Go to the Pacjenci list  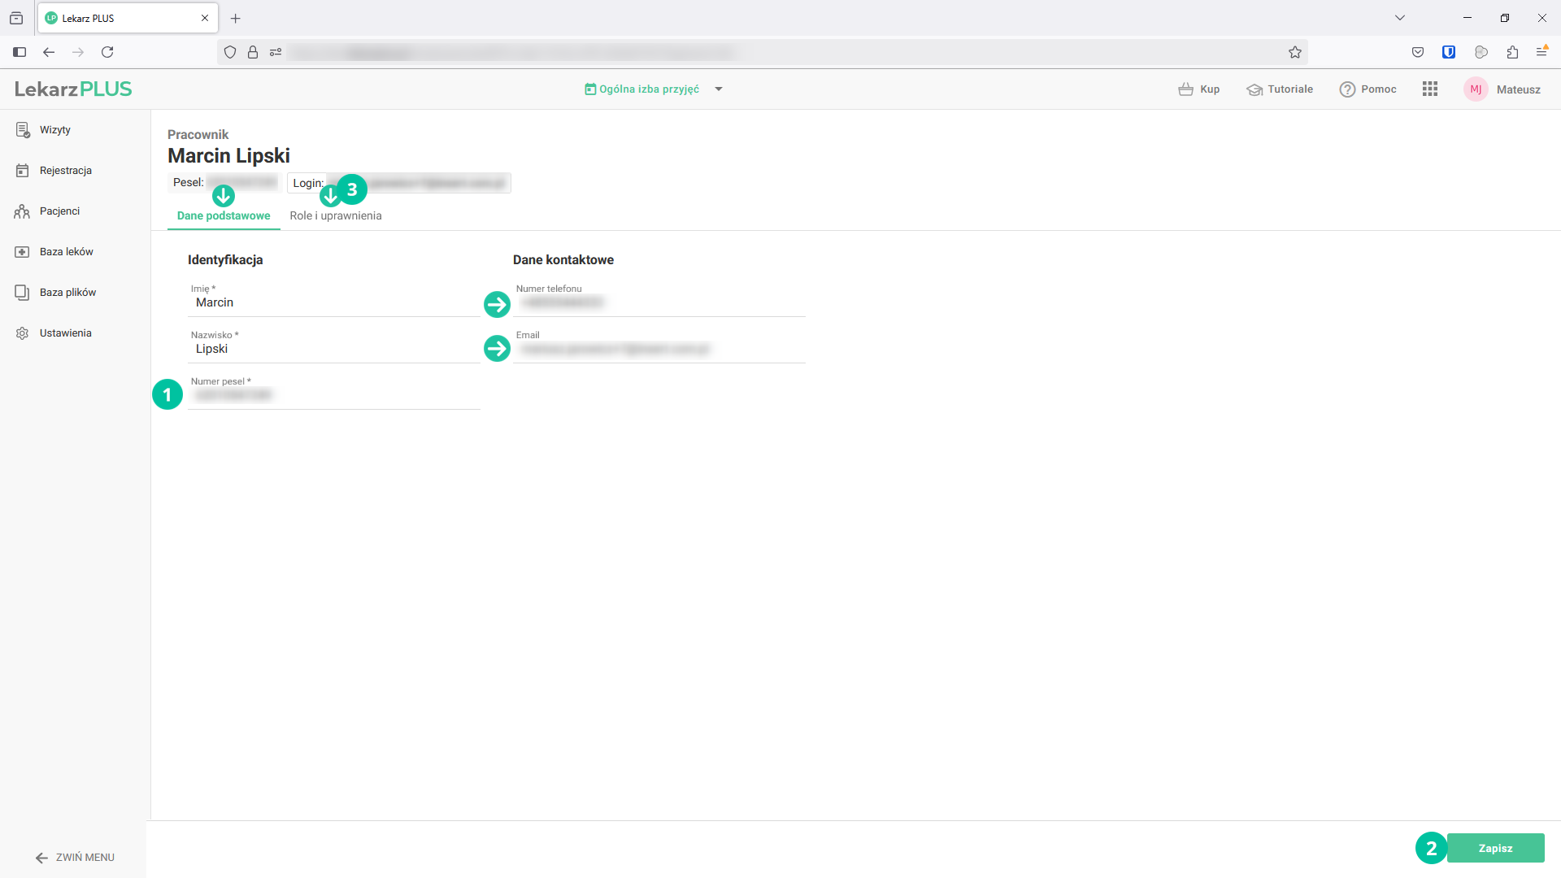(x=59, y=211)
